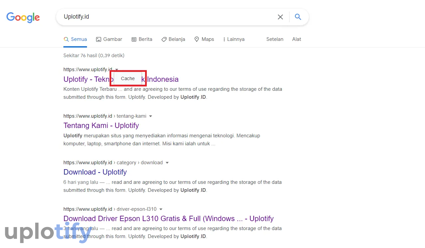Click the Uplotify - Teknologi Indonesia result title
Image resolution: width=425 pixels, height=248 pixels.
121,79
